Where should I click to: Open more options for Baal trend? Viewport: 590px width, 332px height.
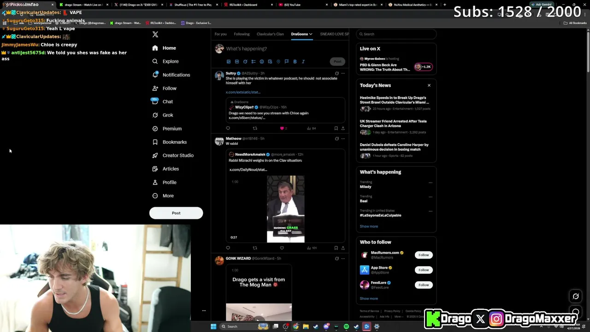[431, 197]
